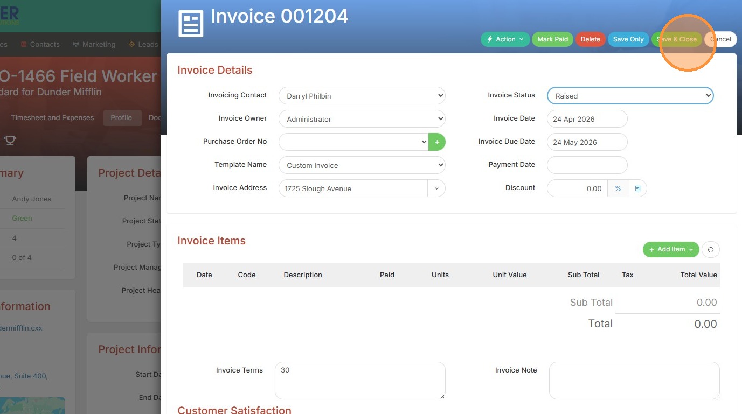Set the Invoice Date field
Screen dimensions: 742x414
coord(587,119)
